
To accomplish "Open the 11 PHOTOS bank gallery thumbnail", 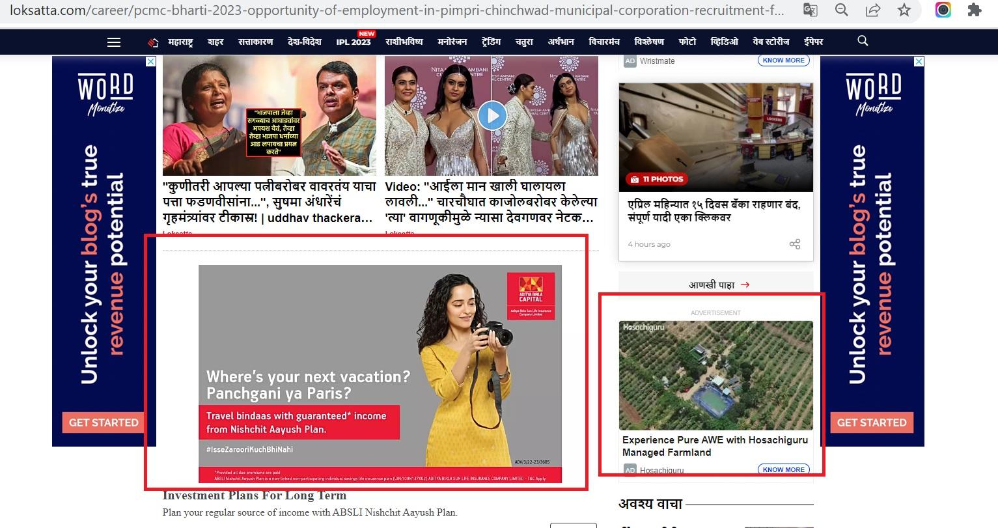I will pyautogui.click(x=716, y=137).
